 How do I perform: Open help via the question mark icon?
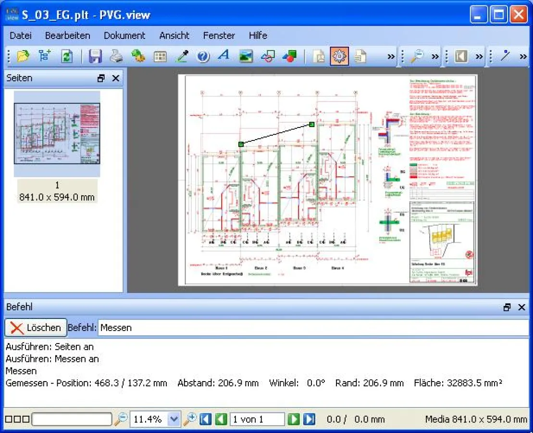click(203, 56)
